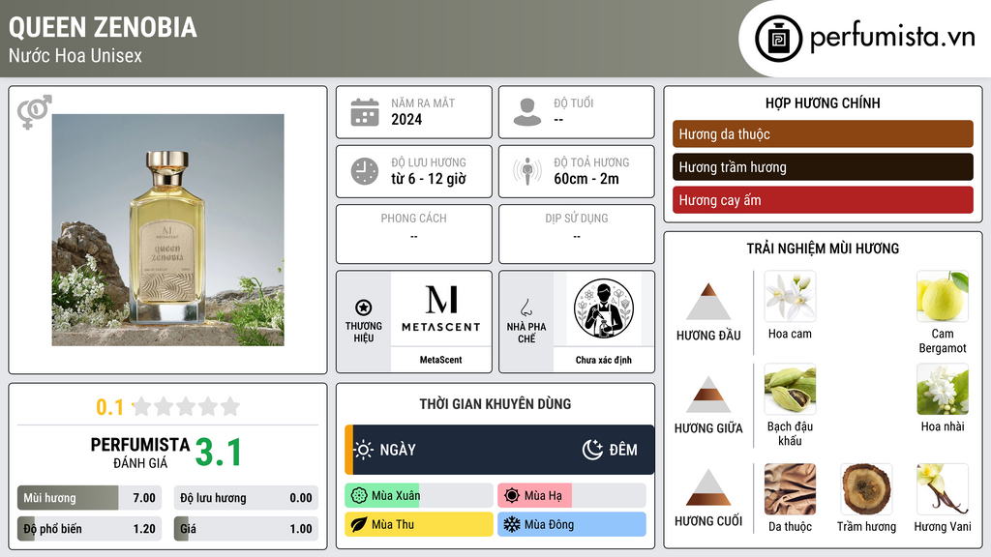991x557 pixels.
Task: Open the Cam Bergamot note image
Action: pyautogui.click(x=943, y=297)
